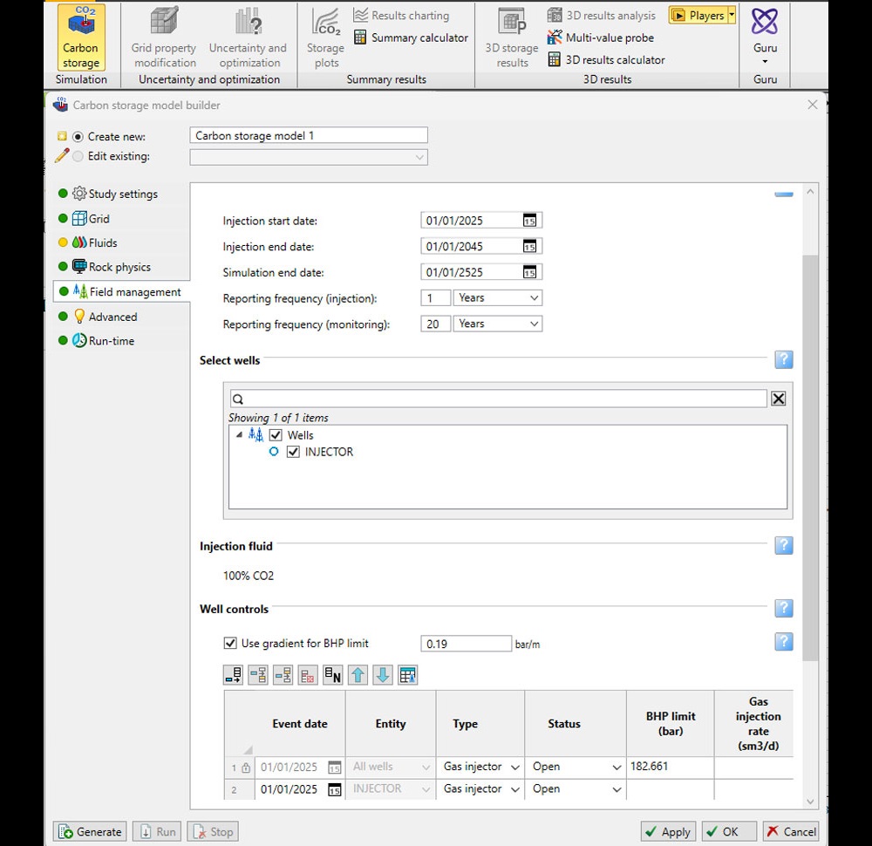The width and height of the screenshot is (872, 846).
Task: Open calendar for Injection end date
Action: pyautogui.click(x=529, y=247)
